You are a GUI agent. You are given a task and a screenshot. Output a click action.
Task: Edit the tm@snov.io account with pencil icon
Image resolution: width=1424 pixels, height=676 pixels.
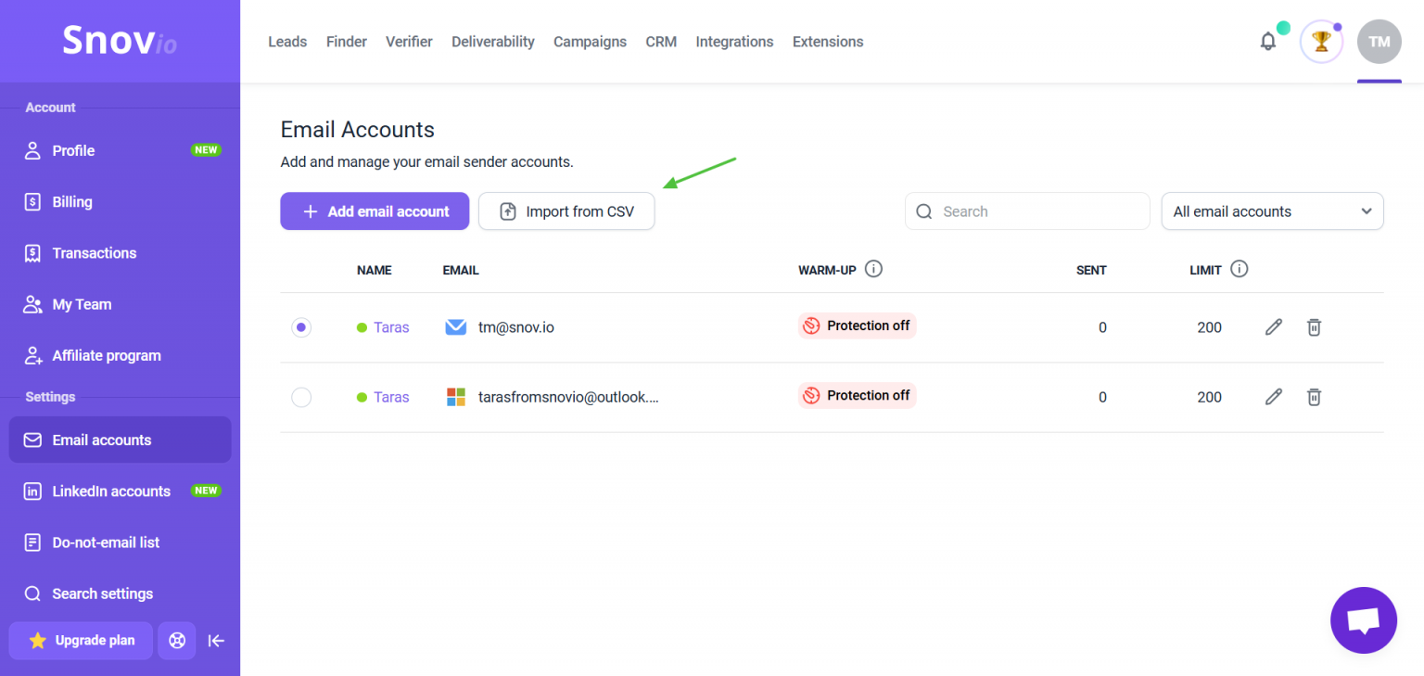(1274, 327)
